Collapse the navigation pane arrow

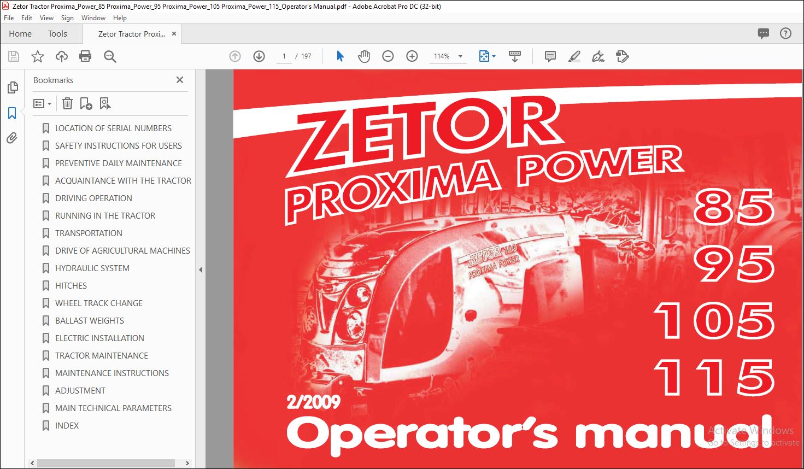[201, 269]
